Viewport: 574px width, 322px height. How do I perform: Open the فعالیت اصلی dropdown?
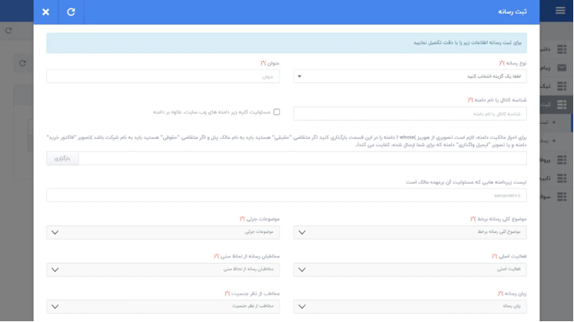point(410,270)
